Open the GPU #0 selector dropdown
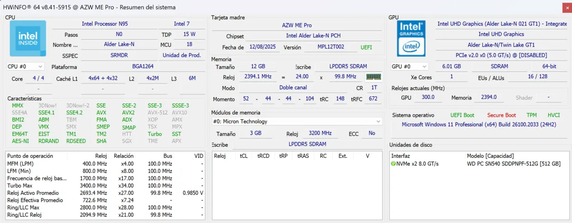This screenshot has height=223, width=572. 410,66
